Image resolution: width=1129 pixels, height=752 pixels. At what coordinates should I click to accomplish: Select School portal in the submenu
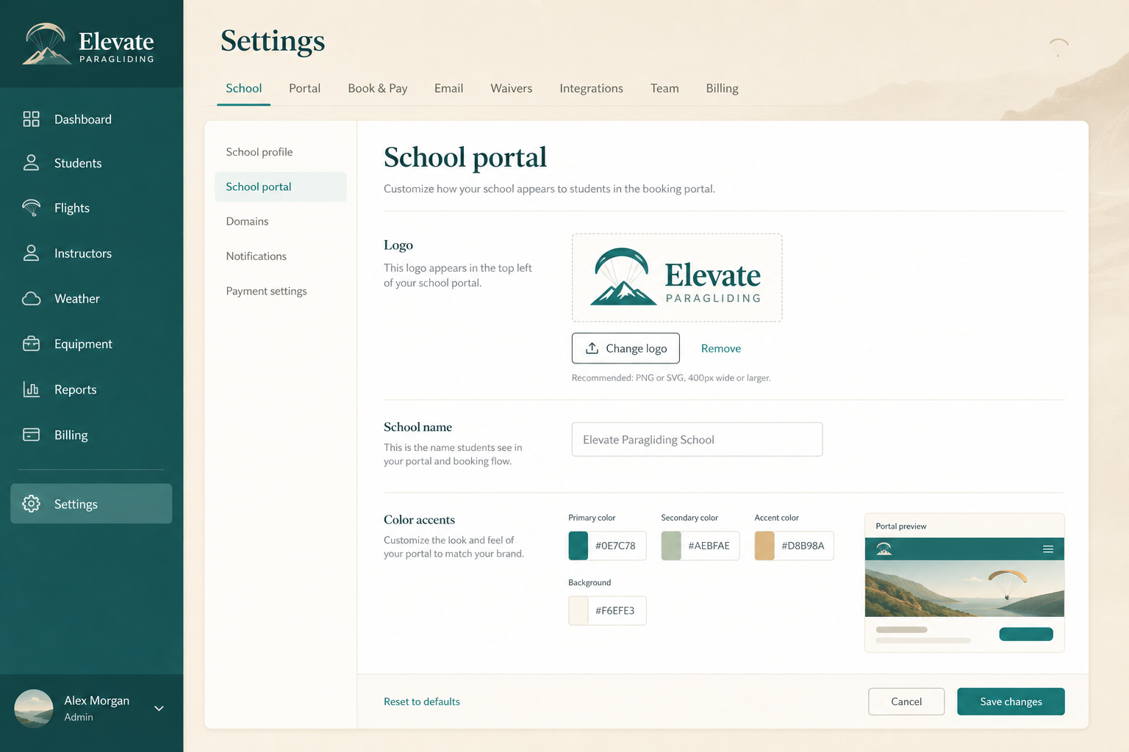click(281, 187)
